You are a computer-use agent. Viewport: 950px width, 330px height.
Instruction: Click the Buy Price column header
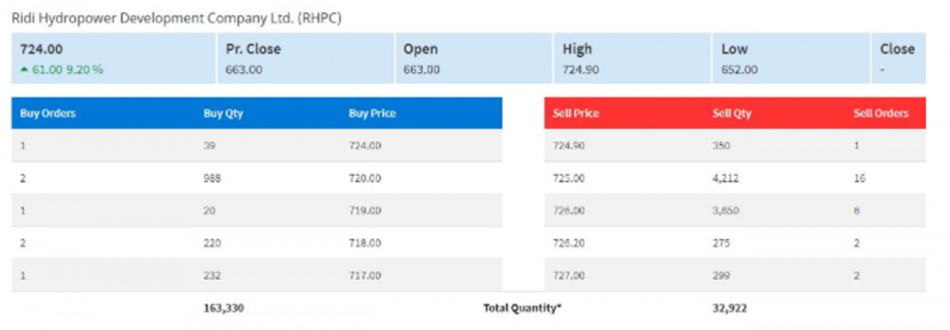[x=372, y=113]
